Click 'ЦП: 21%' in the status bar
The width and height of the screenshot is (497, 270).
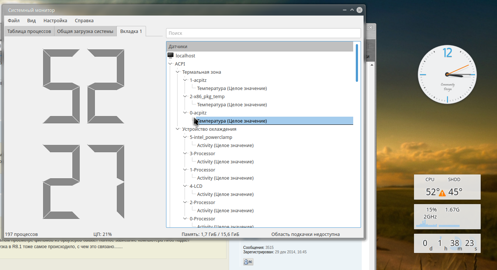click(103, 234)
